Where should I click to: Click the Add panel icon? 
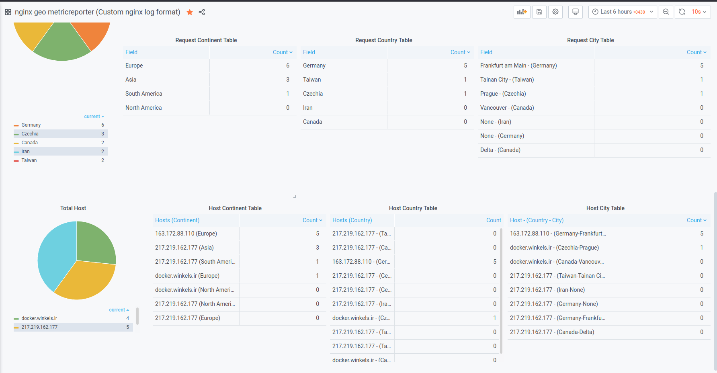point(522,12)
